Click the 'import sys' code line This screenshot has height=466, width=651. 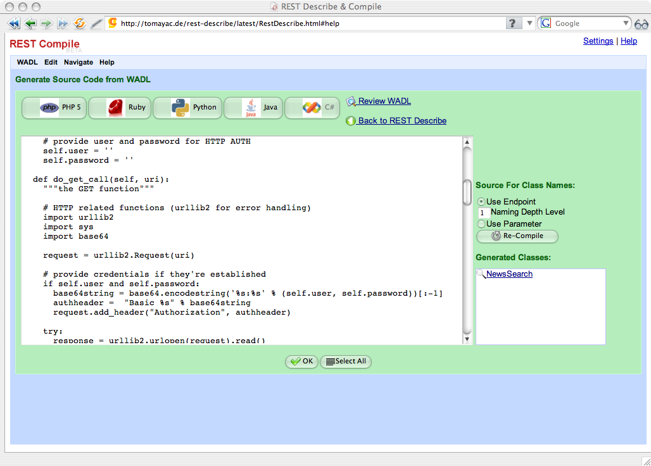(68, 227)
